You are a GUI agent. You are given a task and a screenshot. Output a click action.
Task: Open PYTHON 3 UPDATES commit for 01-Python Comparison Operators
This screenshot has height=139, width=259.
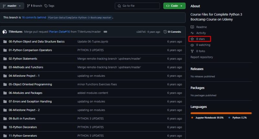(91, 50)
